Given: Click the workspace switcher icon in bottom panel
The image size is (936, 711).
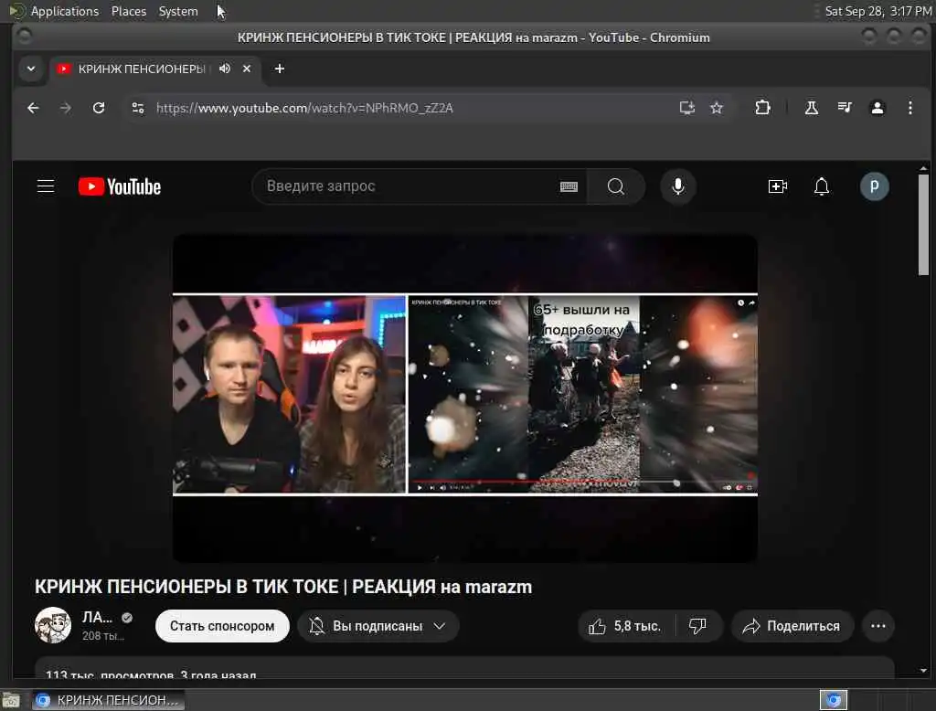Looking at the screenshot, I should [834, 700].
